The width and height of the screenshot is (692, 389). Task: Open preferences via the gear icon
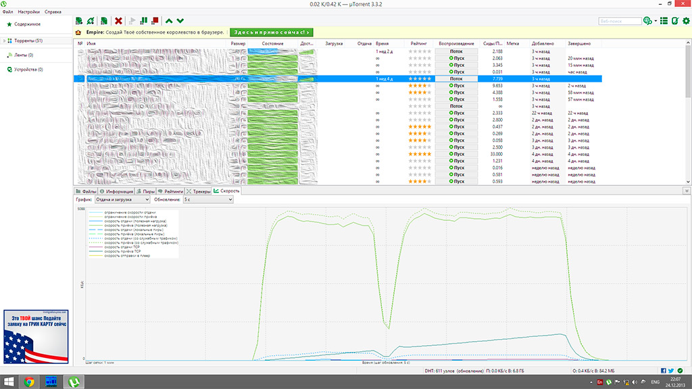tap(686, 22)
